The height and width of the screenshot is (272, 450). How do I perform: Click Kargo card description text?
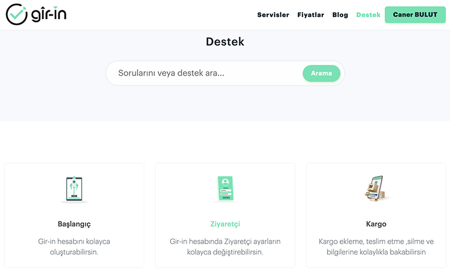point(376,247)
